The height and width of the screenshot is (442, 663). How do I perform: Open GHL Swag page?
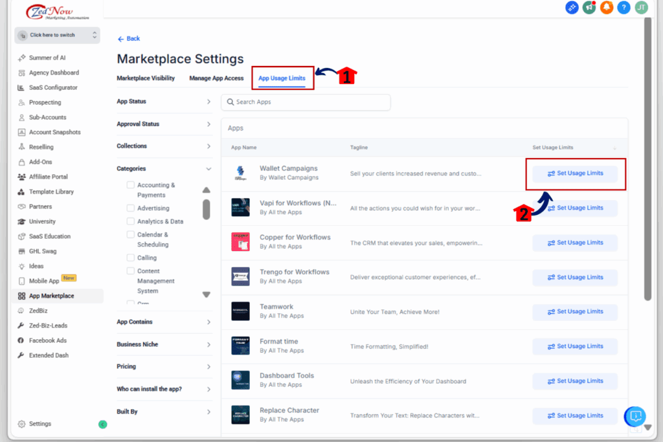point(42,251)
